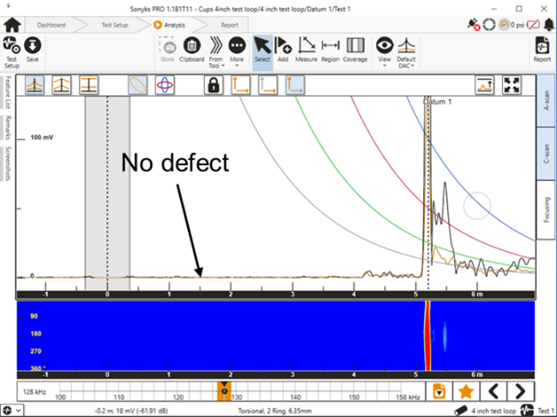Open the Report icon at top right

click(542, 50)
